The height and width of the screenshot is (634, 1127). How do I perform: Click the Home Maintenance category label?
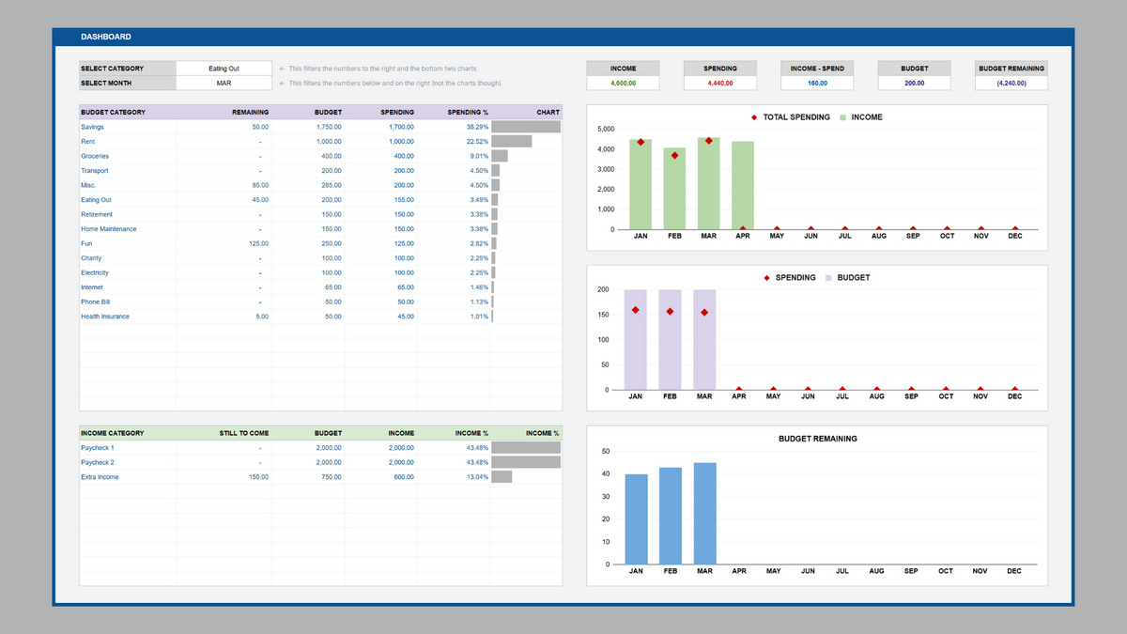point(109,229)
